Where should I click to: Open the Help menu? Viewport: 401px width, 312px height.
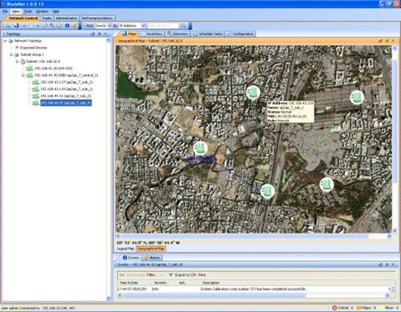[x=56, y=12]
